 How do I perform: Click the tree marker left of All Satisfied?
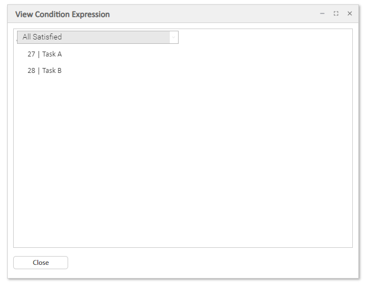click(17, 38)
